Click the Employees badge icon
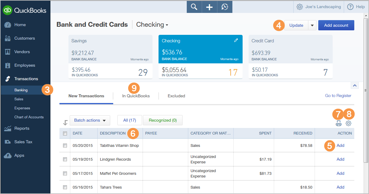 tap(8, 65)
